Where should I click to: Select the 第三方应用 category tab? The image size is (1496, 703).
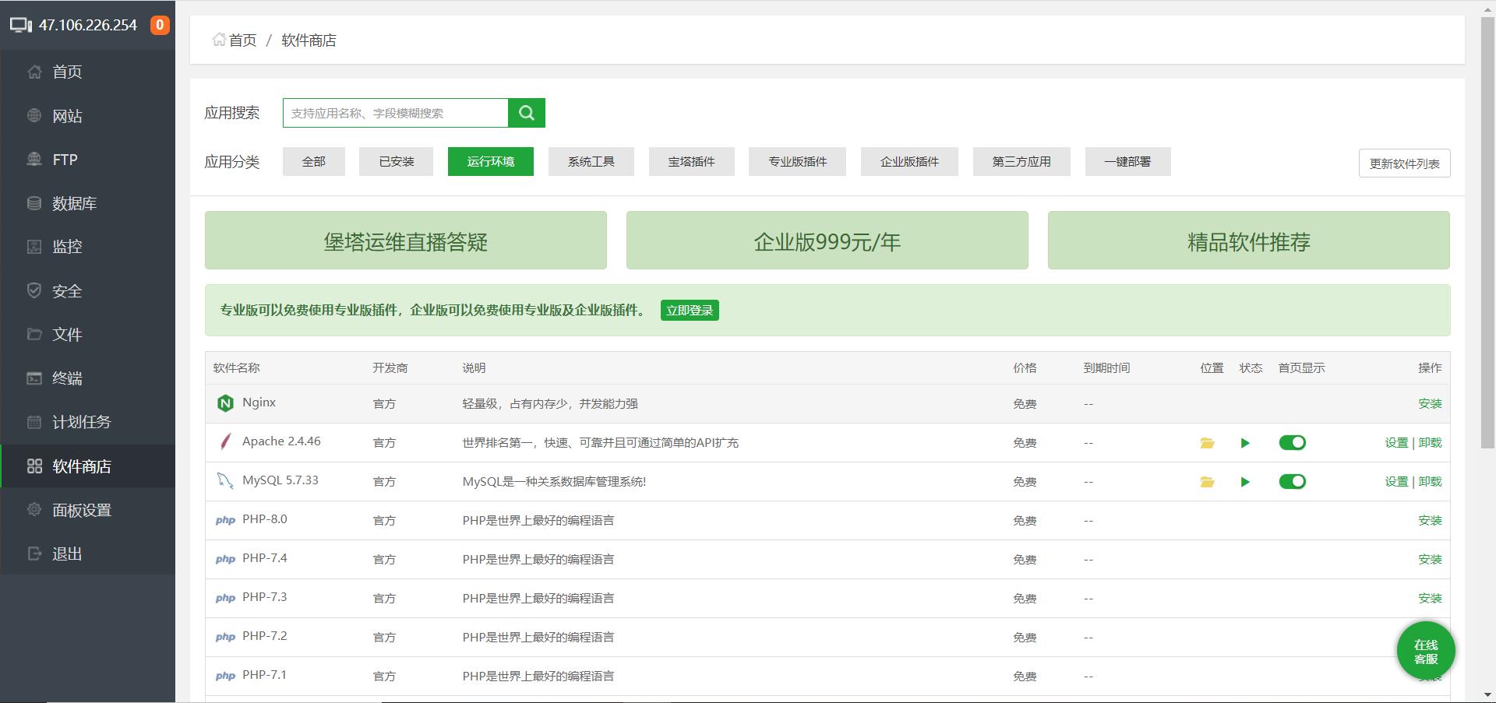[x=1021, y=161]
